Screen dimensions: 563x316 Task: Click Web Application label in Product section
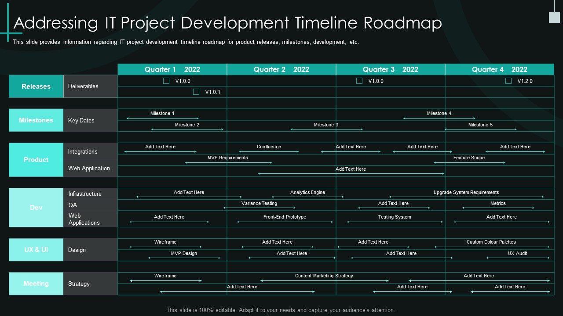[x=89, y=169]
